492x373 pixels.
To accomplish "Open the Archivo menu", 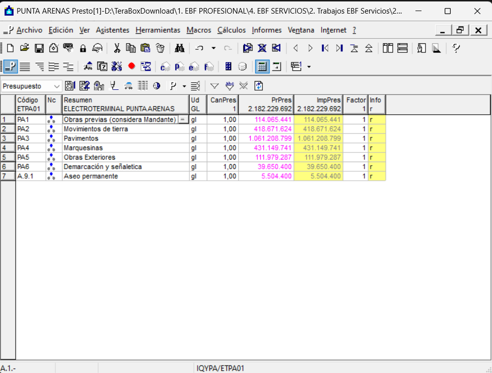I will 29,30.
